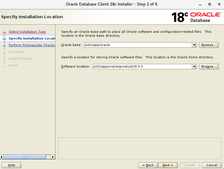Minimize the installer window

tap(200, 4)
